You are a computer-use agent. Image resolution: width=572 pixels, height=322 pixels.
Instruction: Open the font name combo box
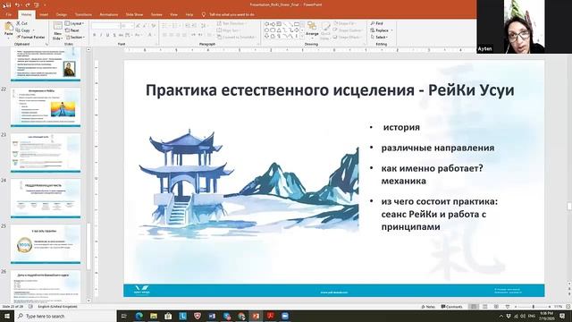pyautogui.click(x=105, y=26)
